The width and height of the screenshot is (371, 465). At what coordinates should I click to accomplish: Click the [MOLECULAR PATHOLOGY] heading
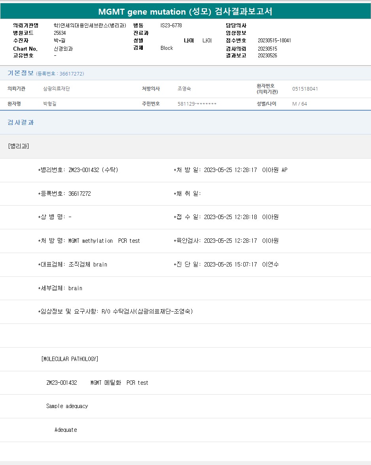pos(70,359)
